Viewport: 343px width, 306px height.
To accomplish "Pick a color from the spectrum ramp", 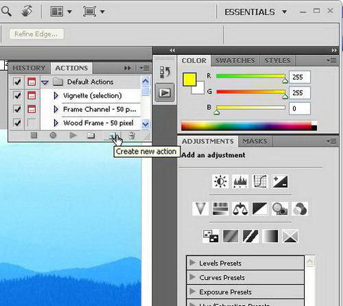I will 249,126.
